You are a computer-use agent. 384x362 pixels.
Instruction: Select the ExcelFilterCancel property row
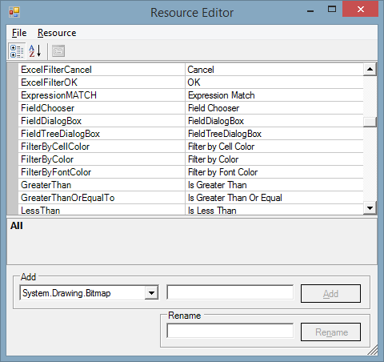point(190,70)
